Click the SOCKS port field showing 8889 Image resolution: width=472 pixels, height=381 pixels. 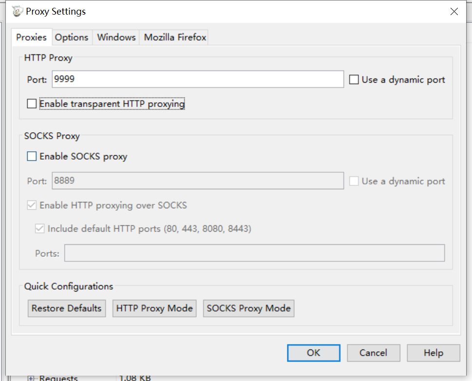(198, 181)
